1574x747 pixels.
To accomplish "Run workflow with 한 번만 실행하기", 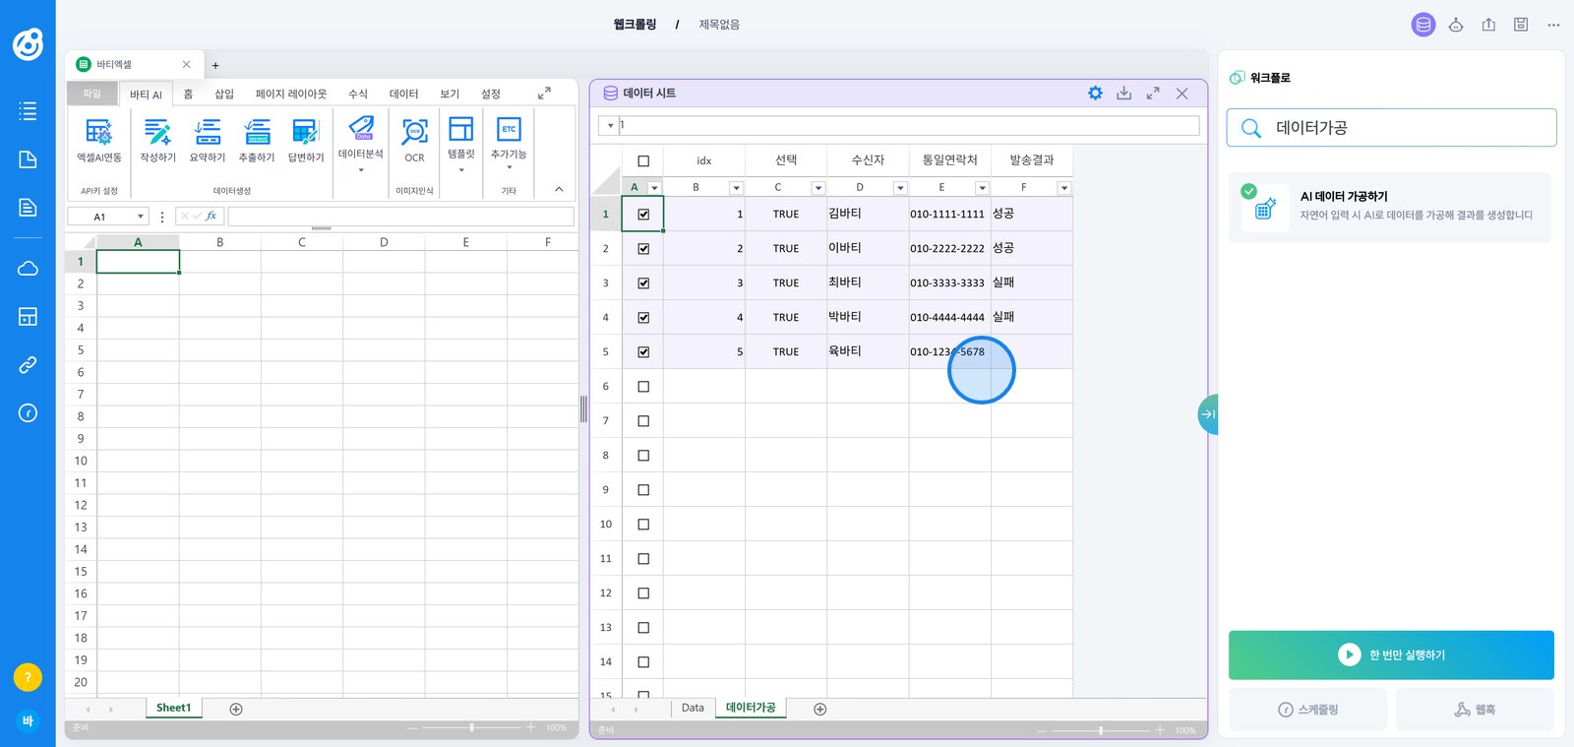I will point(1391,655).
